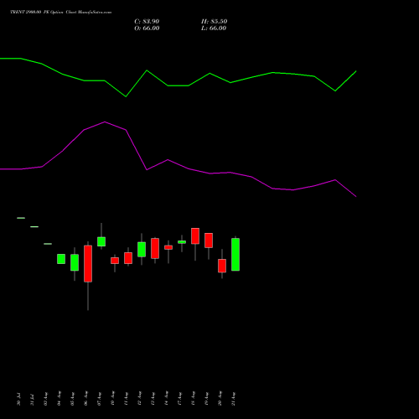The height and width of the screenshot is (419, 419).
Task: Click the flat dash candle for 03 Aug
Action: [48, 244]
